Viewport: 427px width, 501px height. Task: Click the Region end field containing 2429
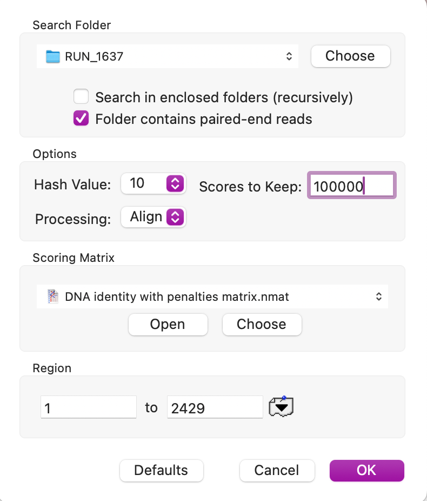click(215, 407)
